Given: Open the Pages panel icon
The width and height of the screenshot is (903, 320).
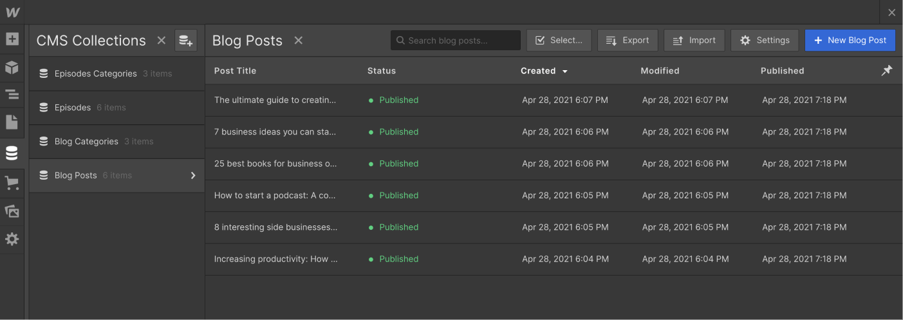Looking at the screenshot, I should [x=12, y=122].
